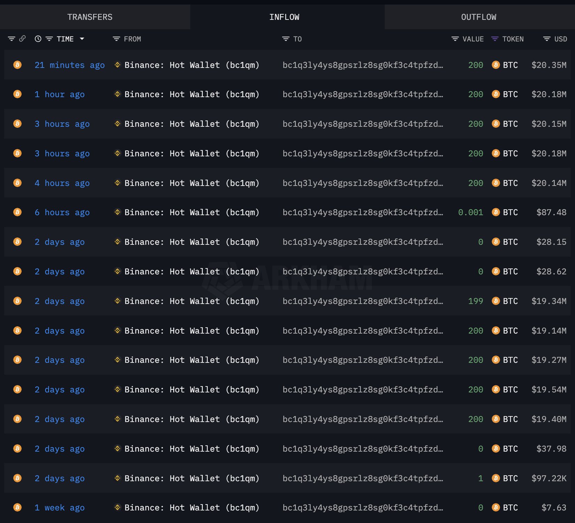The height and width of the screenshot is (523, 575).
Task: Select the INFLOW tab
Action: point(284,17)
